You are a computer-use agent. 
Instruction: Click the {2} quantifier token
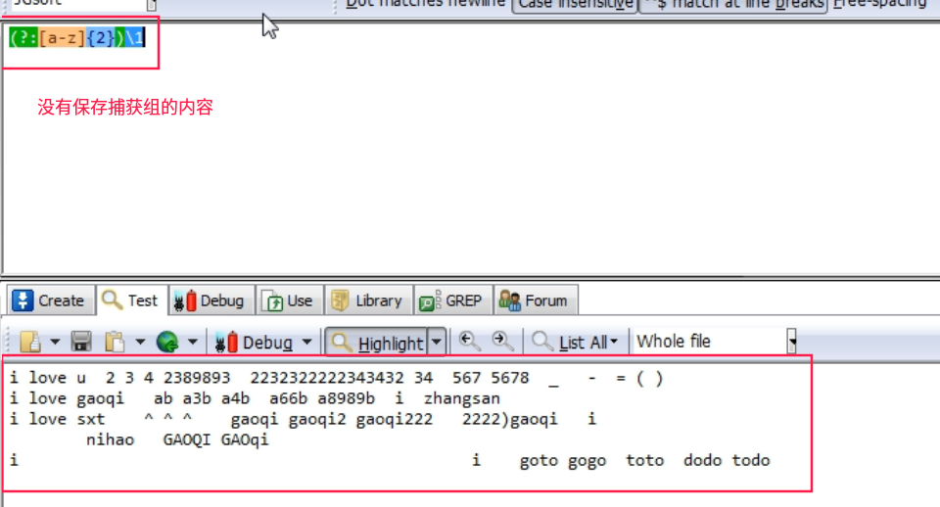tap(100, 38)
